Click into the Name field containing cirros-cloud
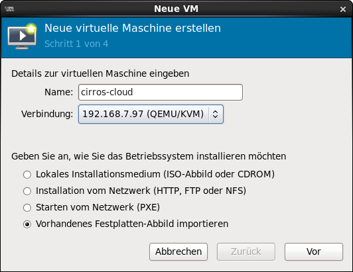Screen dimensions: 353x272 pyautogui.click(x=161, y=92)
